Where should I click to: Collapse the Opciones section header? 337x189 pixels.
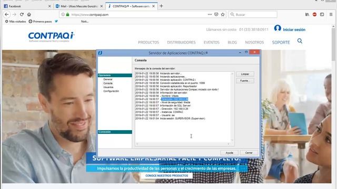(115, 75)
